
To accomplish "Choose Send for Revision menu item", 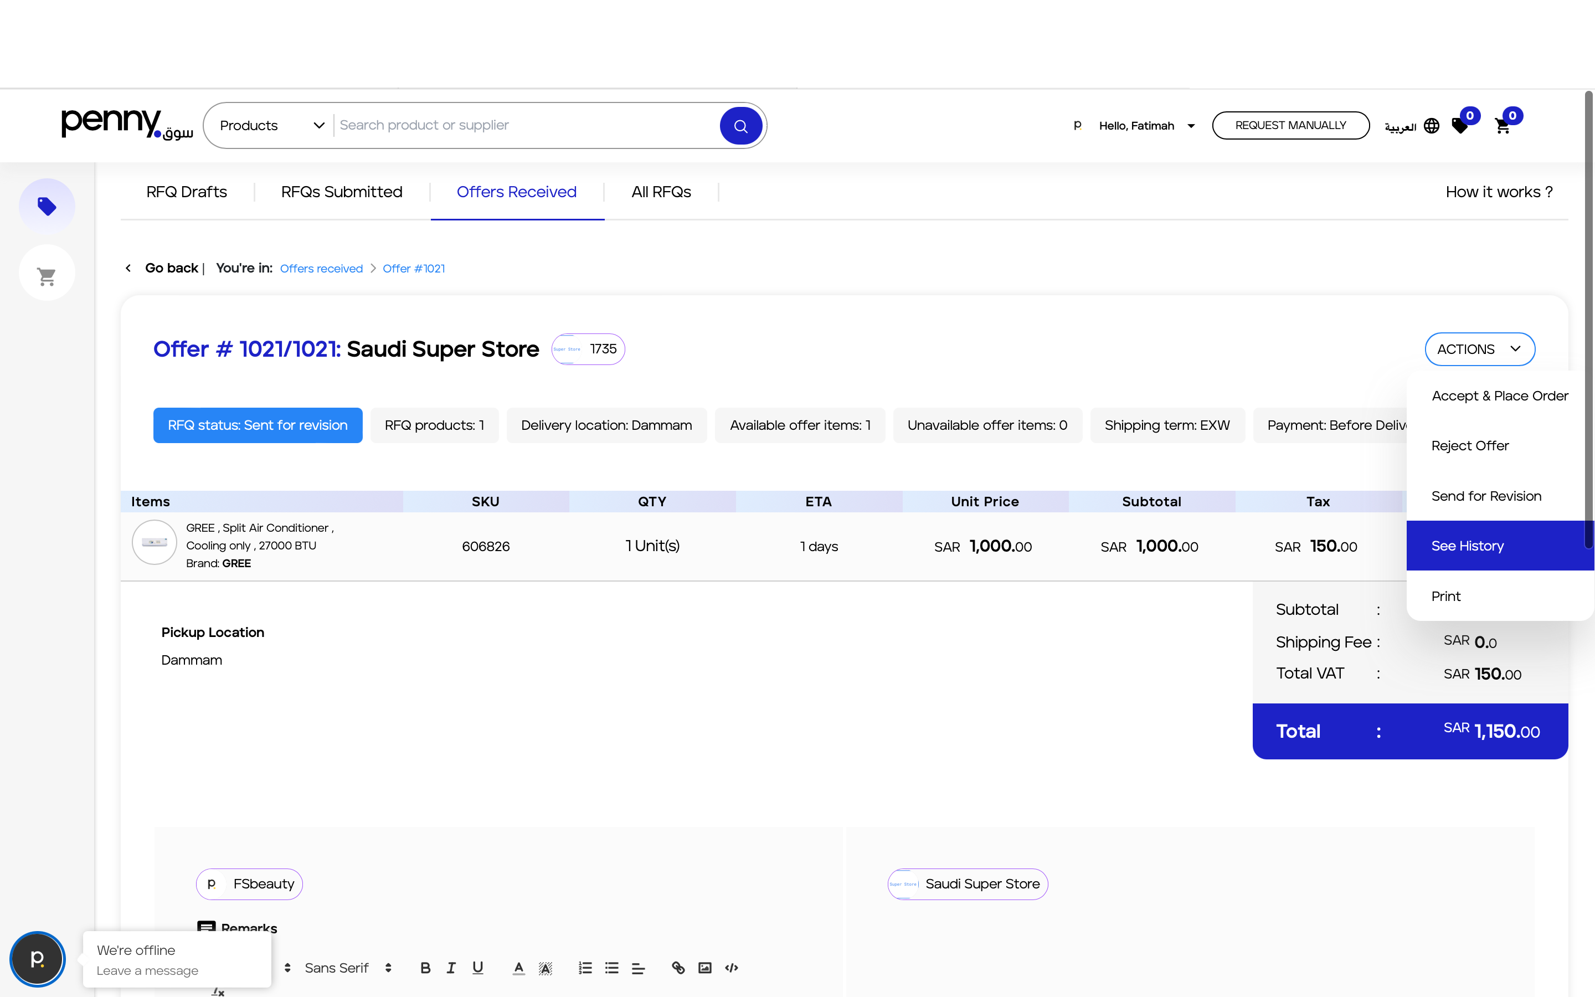I will [x=1499, y=496].
